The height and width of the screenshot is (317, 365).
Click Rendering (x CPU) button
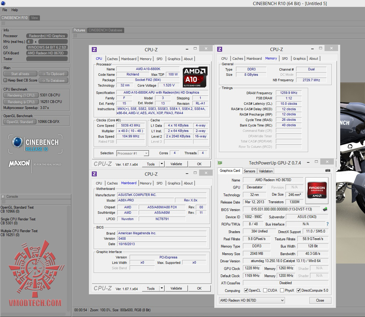(21, 102)
